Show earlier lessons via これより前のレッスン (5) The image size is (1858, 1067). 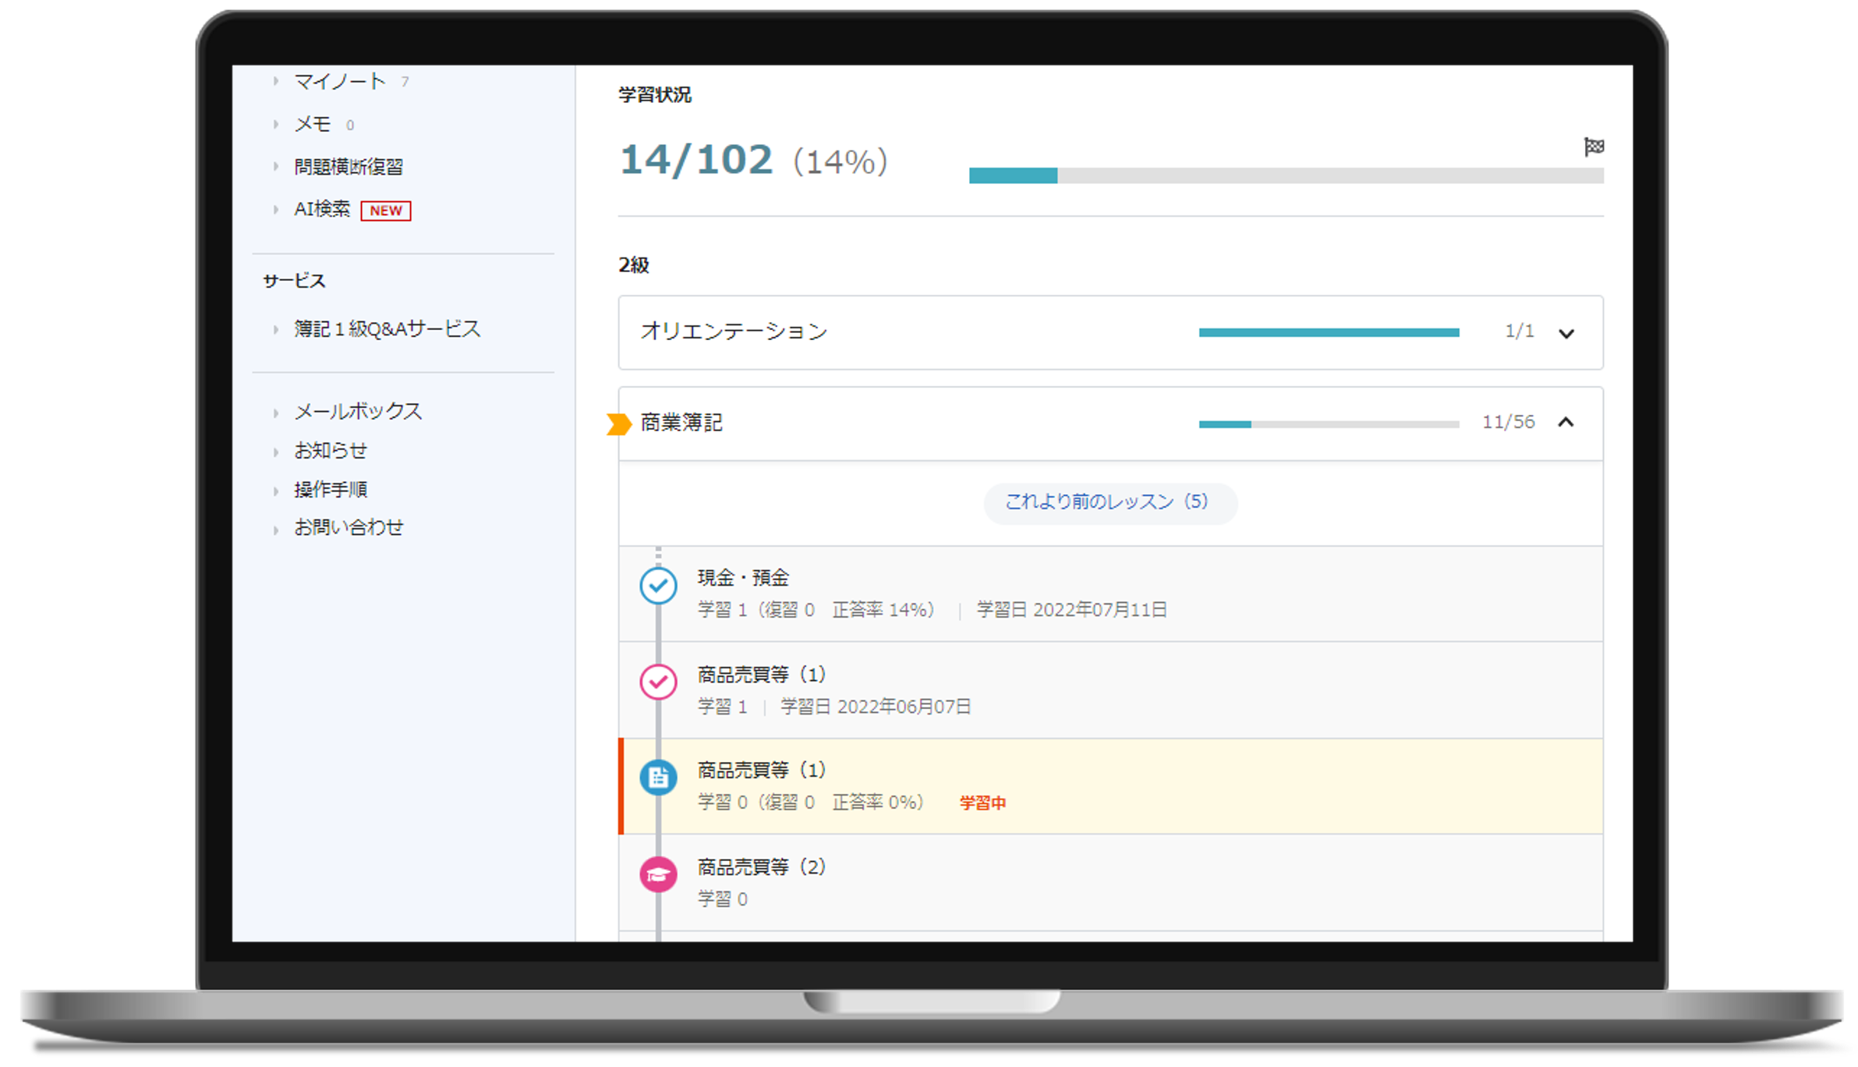point(1109,502)
